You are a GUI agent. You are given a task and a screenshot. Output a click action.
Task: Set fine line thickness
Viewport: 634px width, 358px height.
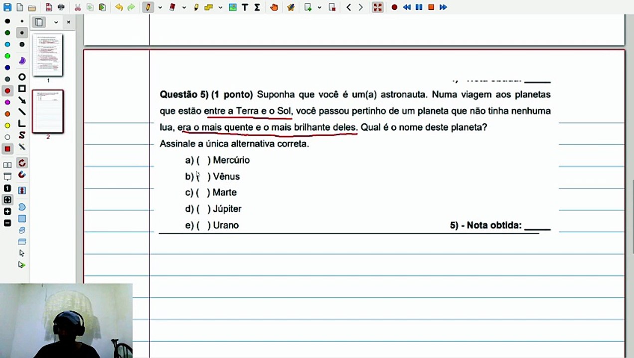click(x=22, y=21)
